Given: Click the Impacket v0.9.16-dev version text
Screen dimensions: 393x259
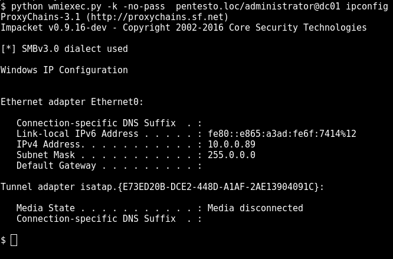Looking at the screenshot, I should coord(54,28).
